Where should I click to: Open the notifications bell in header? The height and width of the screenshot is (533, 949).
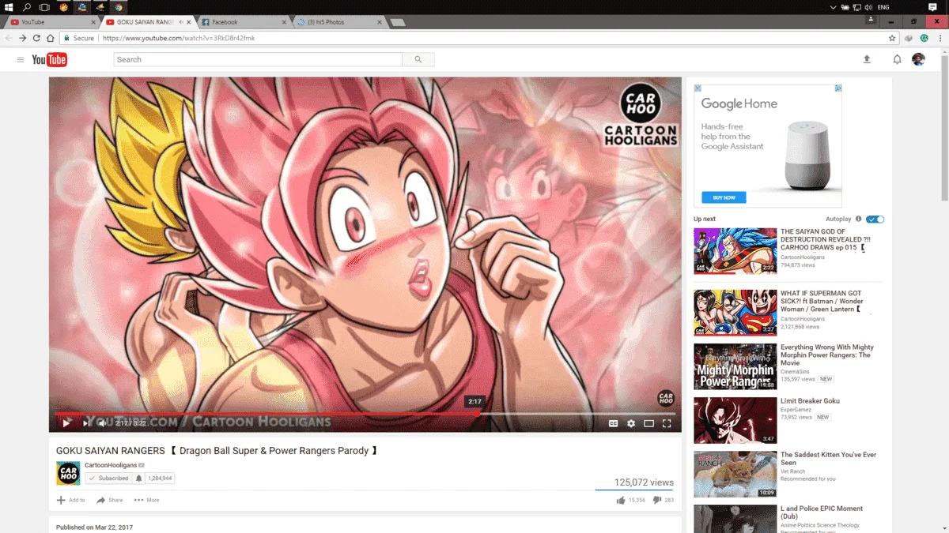[x=897, y=59]
